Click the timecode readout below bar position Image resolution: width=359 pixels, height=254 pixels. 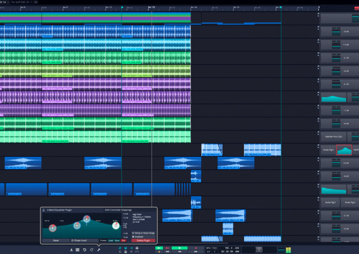click(x=230, y=251)
